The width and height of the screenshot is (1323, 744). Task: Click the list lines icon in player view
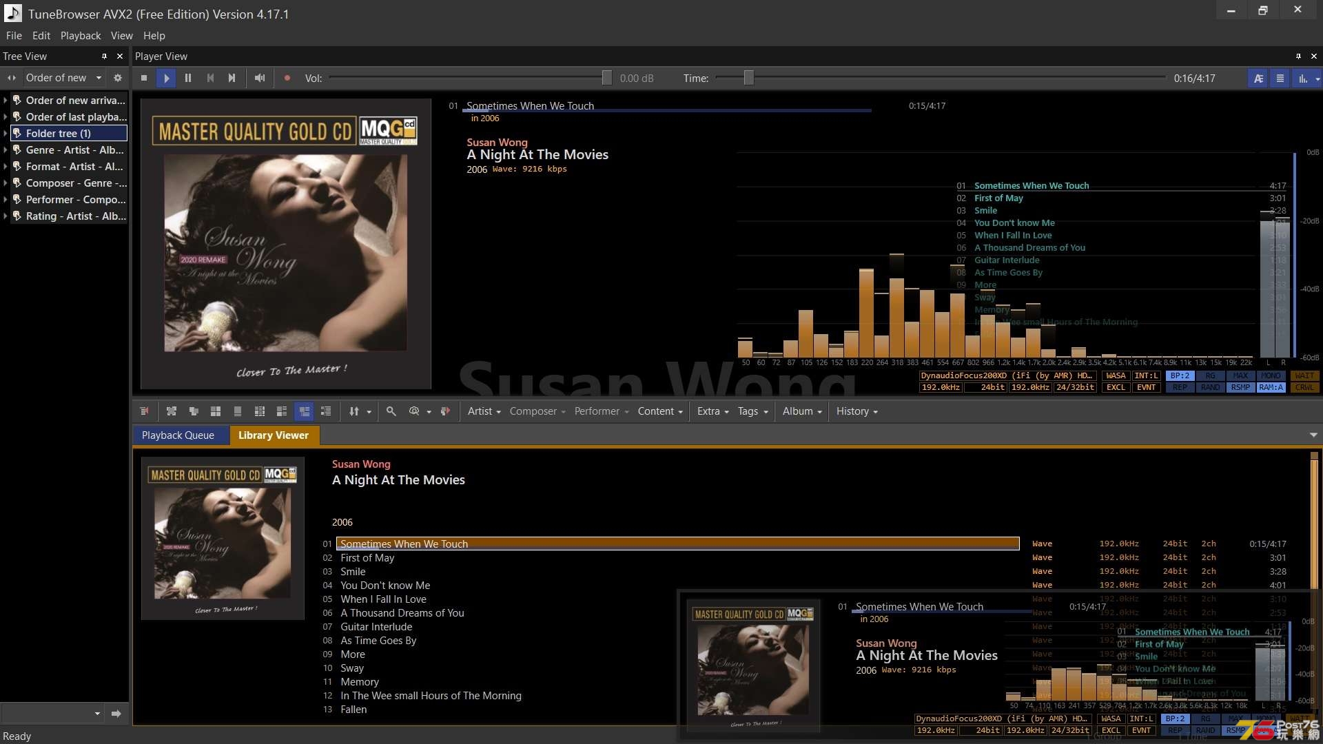[x=1280, y=79]
